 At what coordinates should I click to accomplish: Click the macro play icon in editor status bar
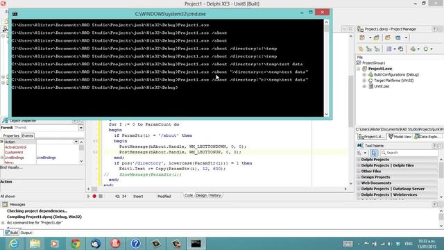[x=88, y=196]
